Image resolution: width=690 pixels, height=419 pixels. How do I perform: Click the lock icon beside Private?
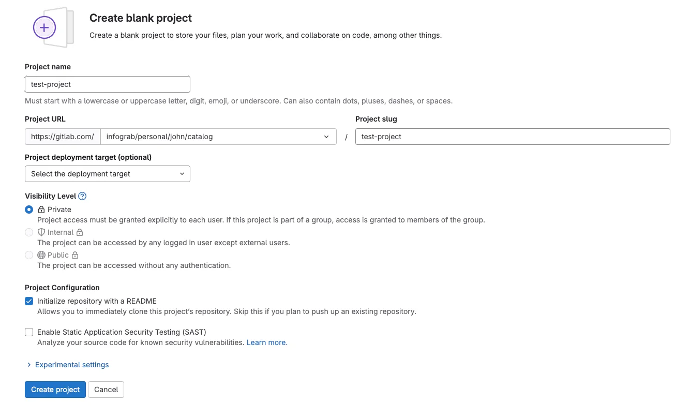[41, 209]
